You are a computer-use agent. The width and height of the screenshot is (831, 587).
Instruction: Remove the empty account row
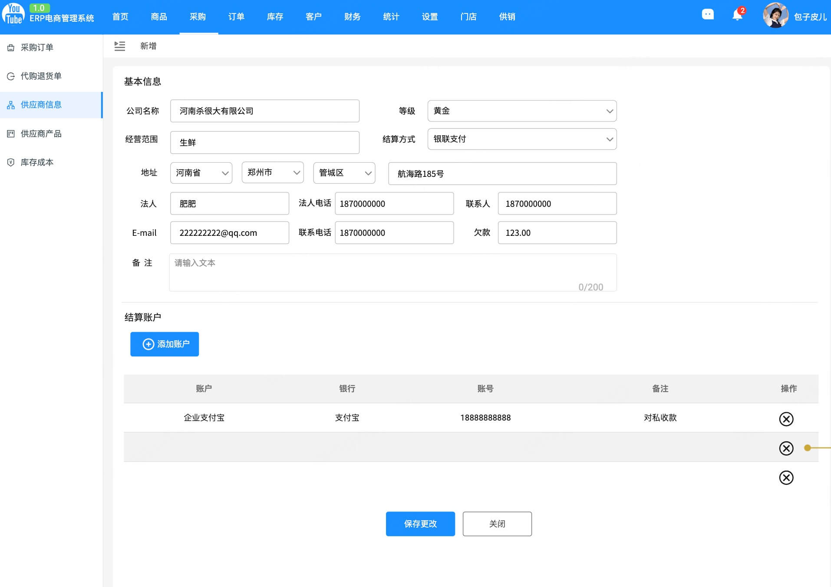pyautogui.click(x=786, y=449)
